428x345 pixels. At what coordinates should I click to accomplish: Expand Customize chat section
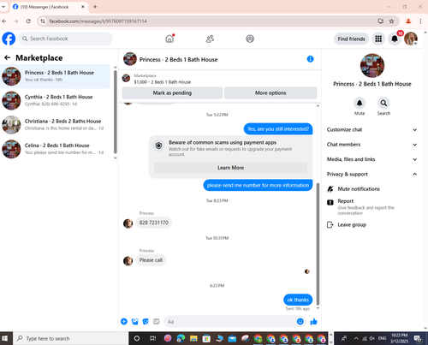372,129
